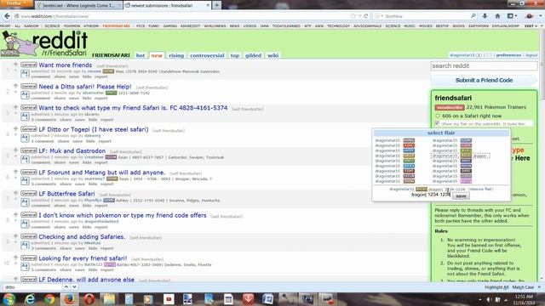This screenshot has width=545, height=306.
Task: Open the preferences link
Action: coord(508,54)
